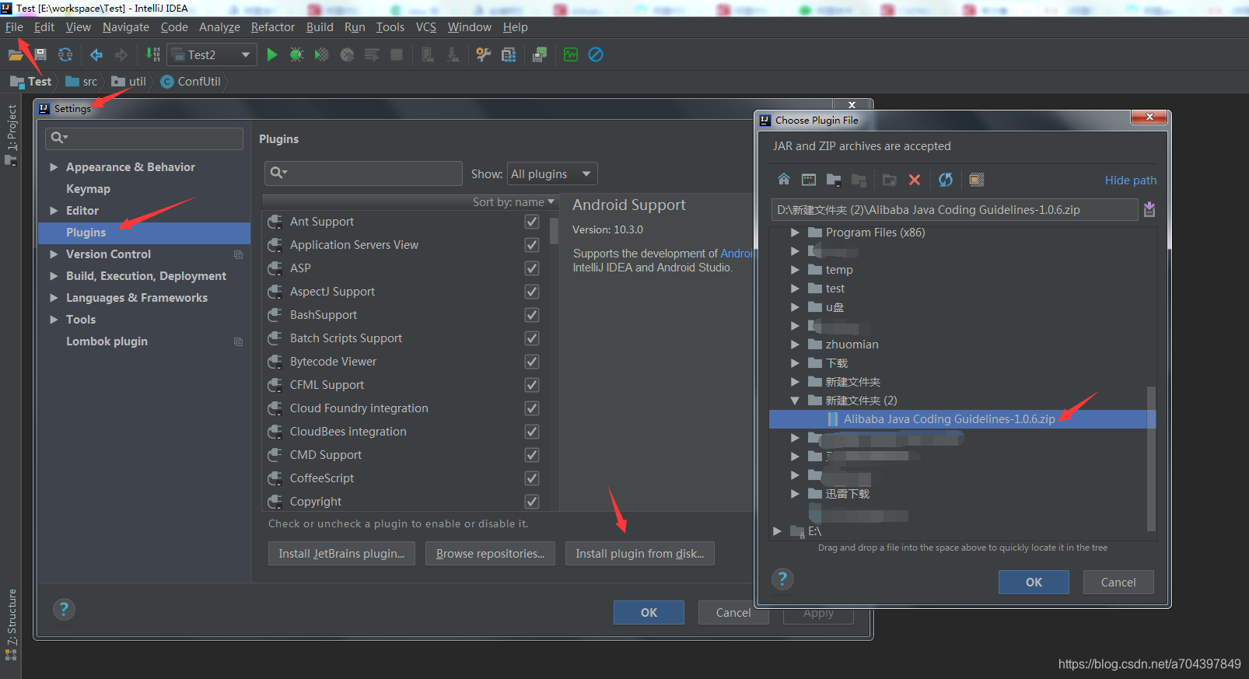Open the Sort by name dropdown
The image size is (1249, 679).
(x=513, y=202)
